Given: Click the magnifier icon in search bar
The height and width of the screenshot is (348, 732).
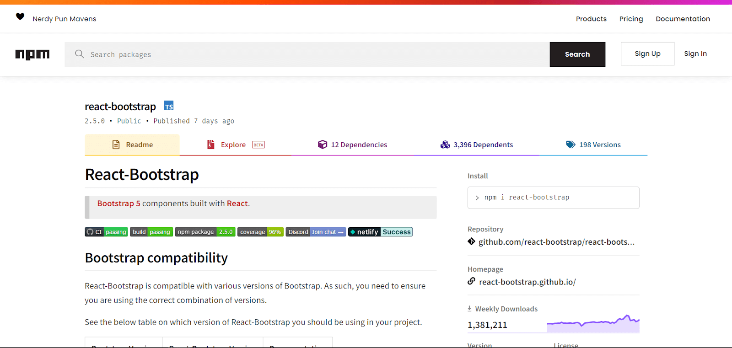Looking at the screenshot, I should coord(79,54).
